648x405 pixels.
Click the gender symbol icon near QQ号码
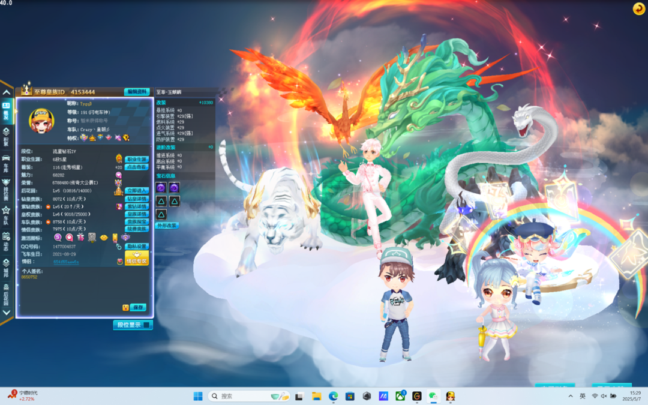pyautogui.click(x=119, y=247)
